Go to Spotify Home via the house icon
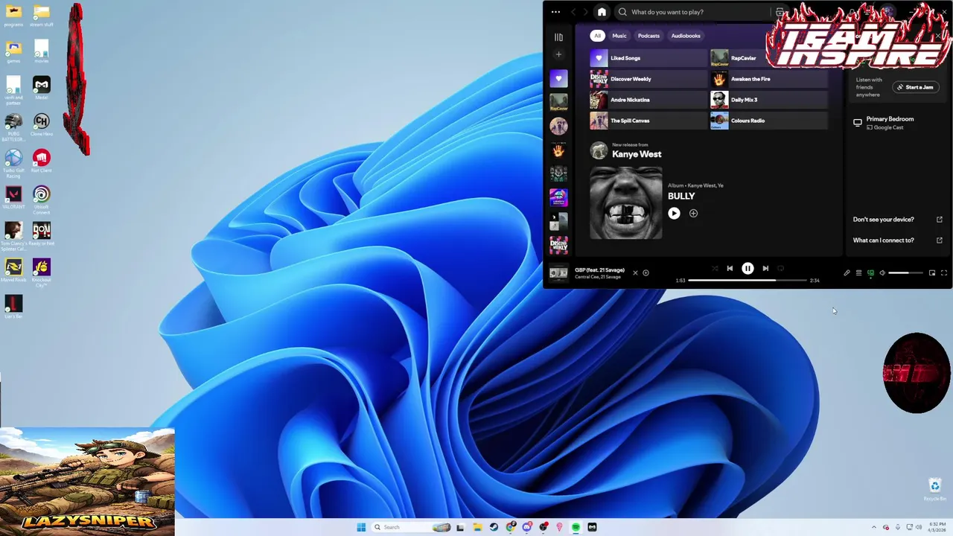The image size is (953, 536). click(x=602, y=12)
